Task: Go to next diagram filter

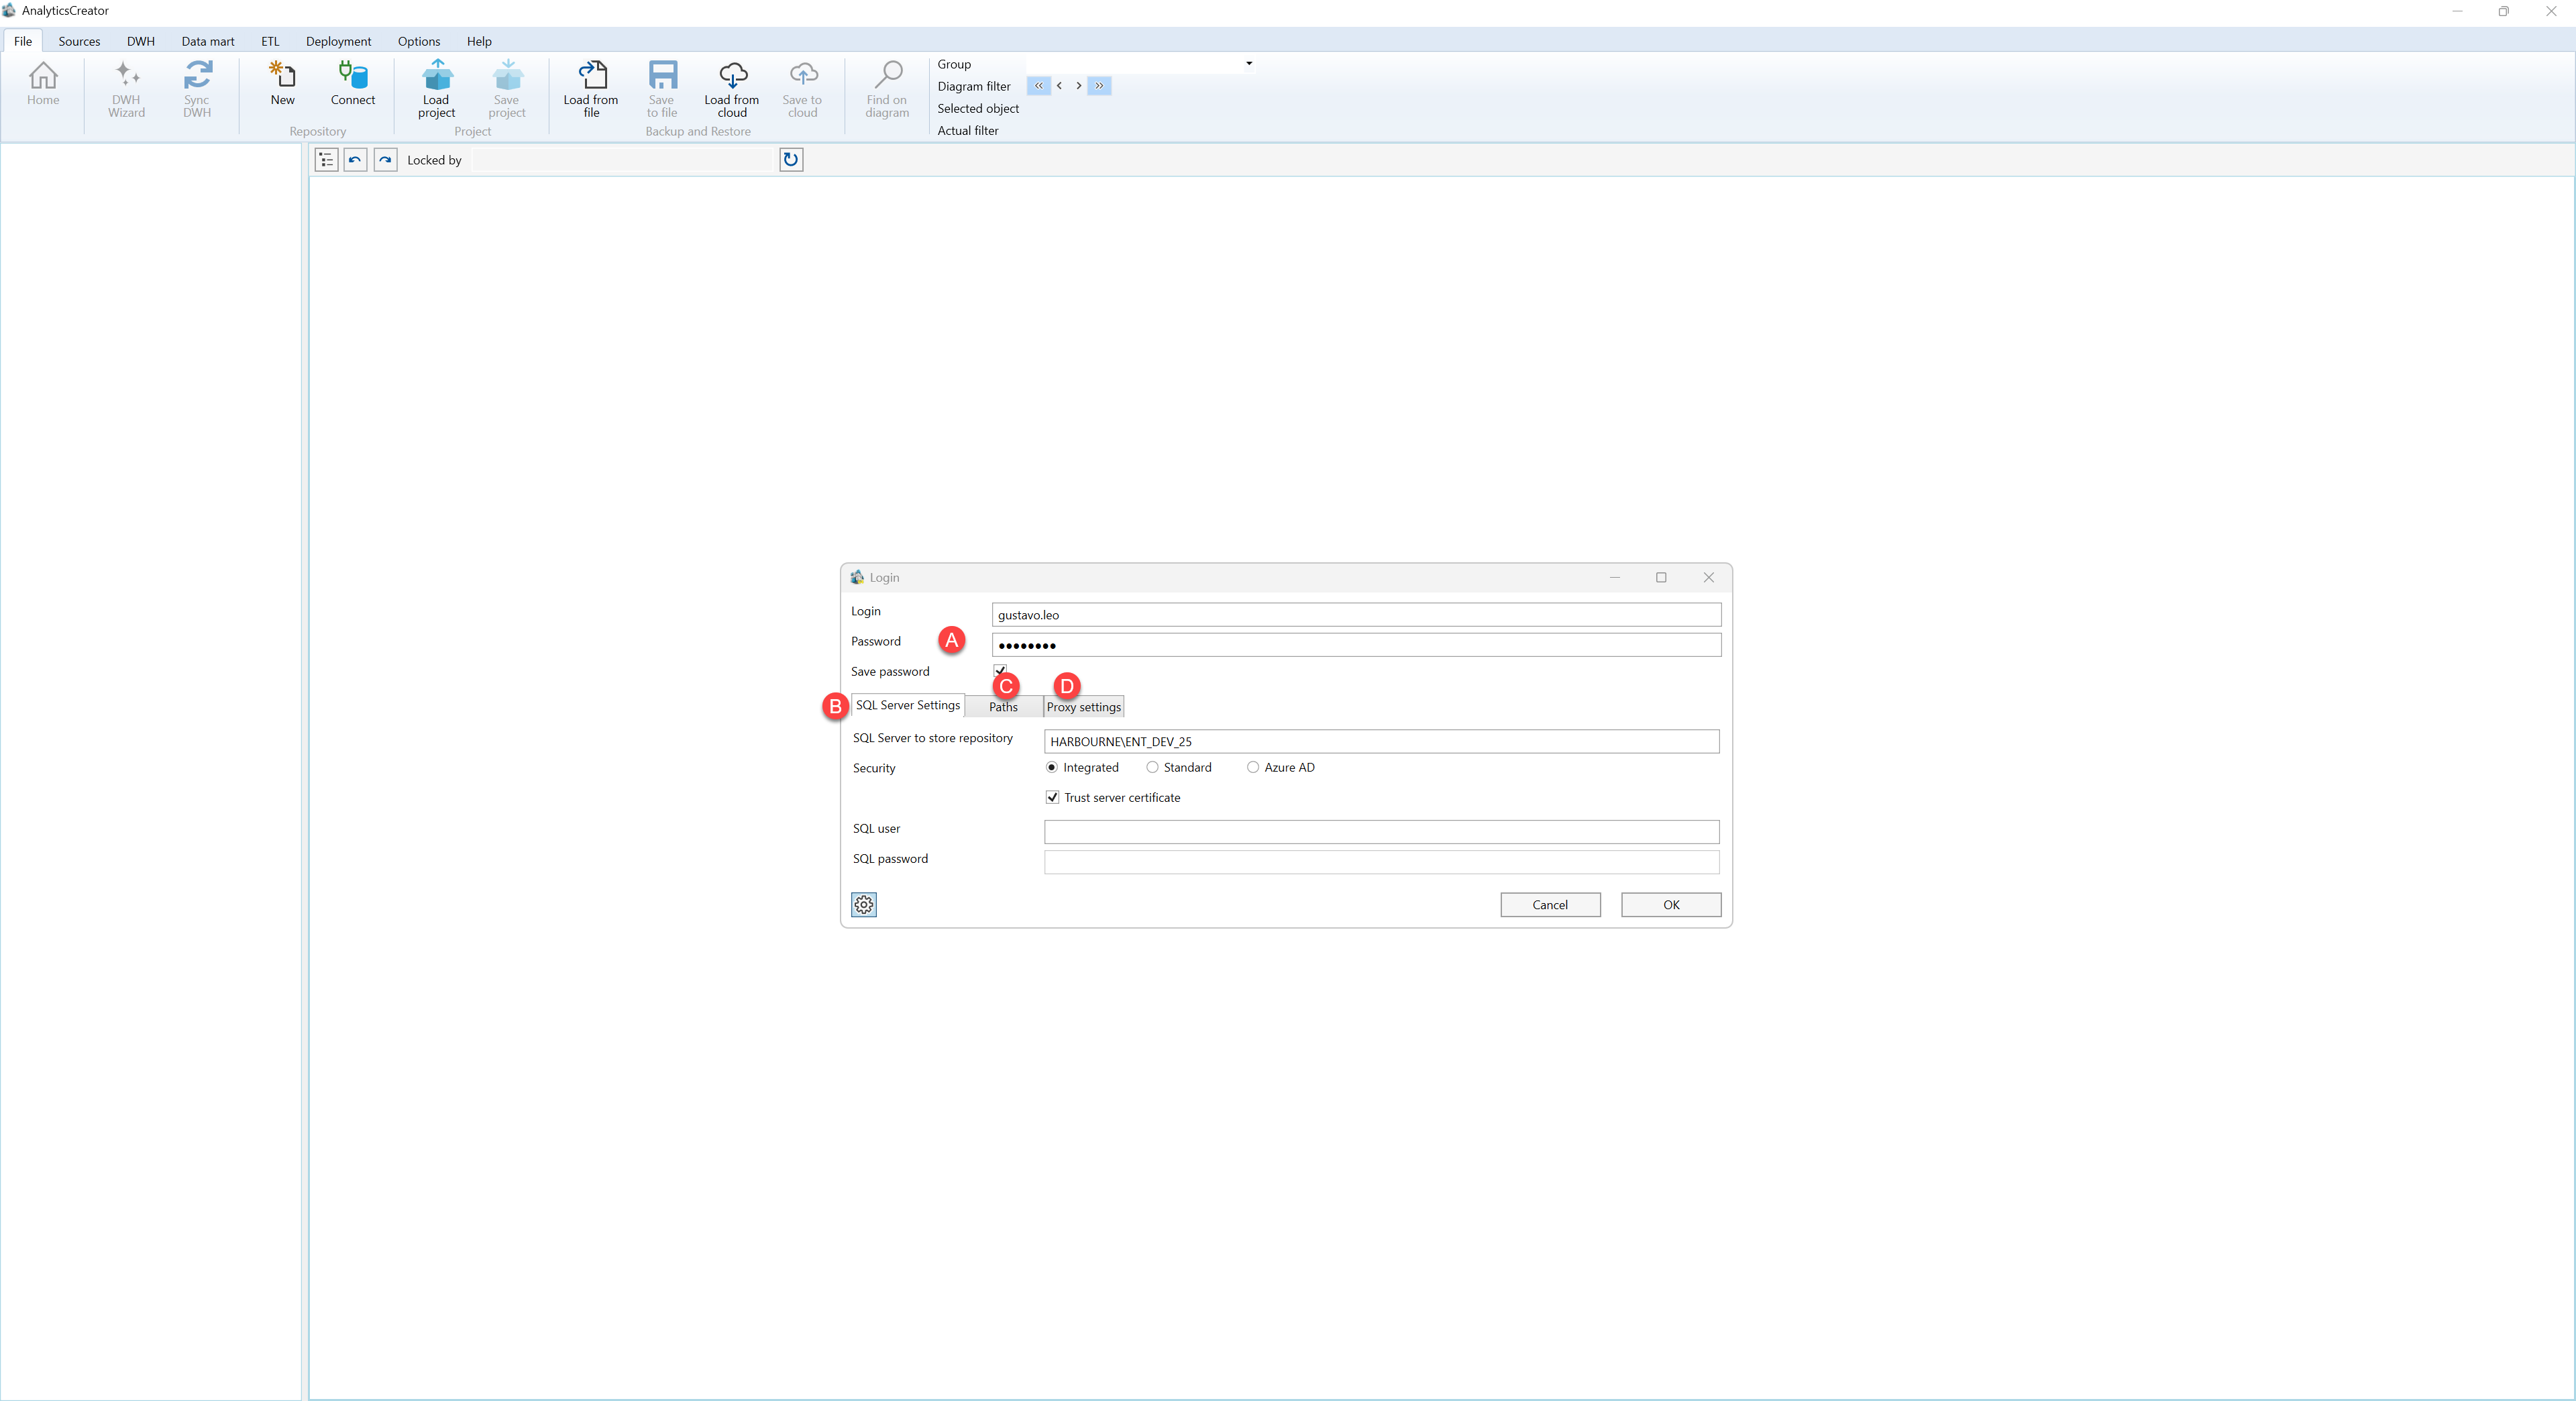Action: tap(1078, 86)
